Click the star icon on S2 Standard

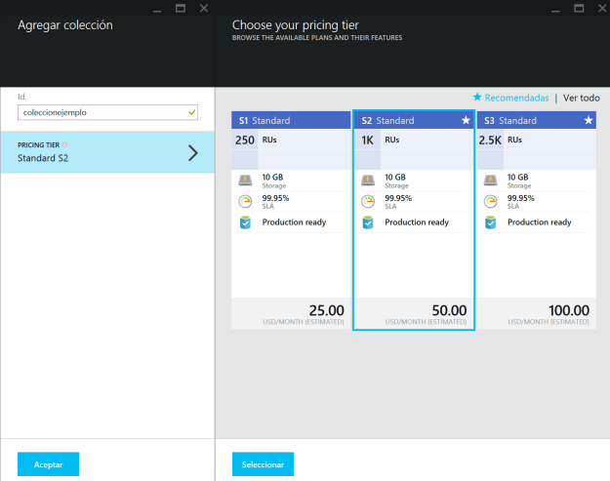465,120
